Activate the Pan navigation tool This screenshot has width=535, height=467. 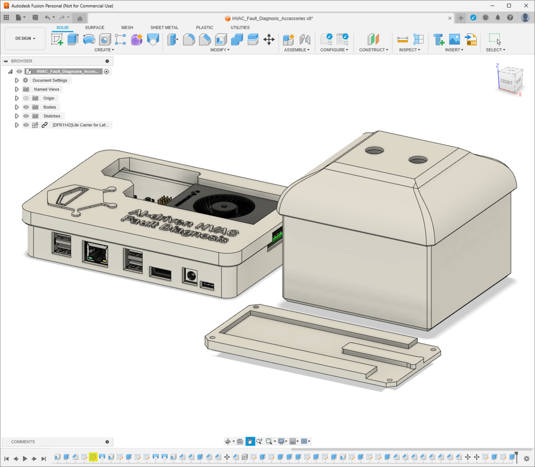(250, 441)
